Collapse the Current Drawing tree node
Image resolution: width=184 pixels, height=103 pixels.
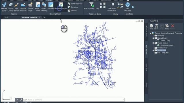(x=151, y=33)
